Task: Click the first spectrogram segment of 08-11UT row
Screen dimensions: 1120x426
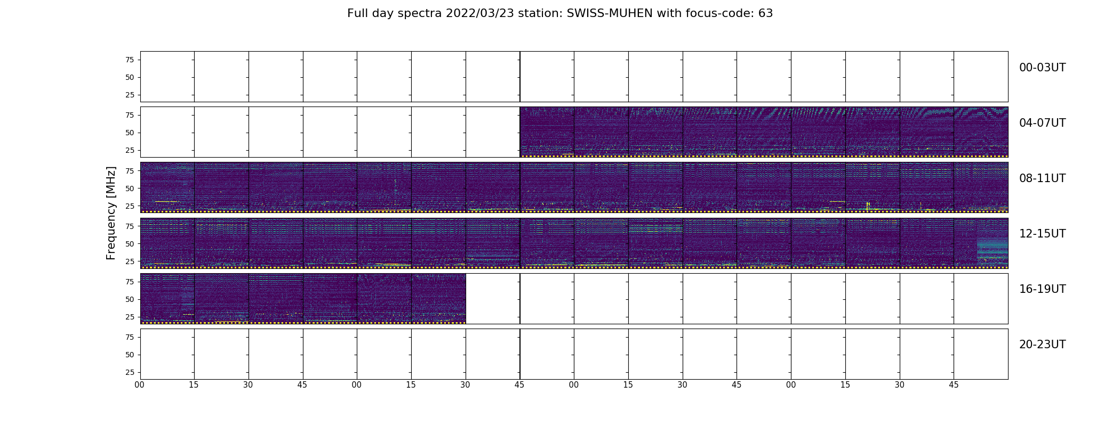Action: click(167, 187)
